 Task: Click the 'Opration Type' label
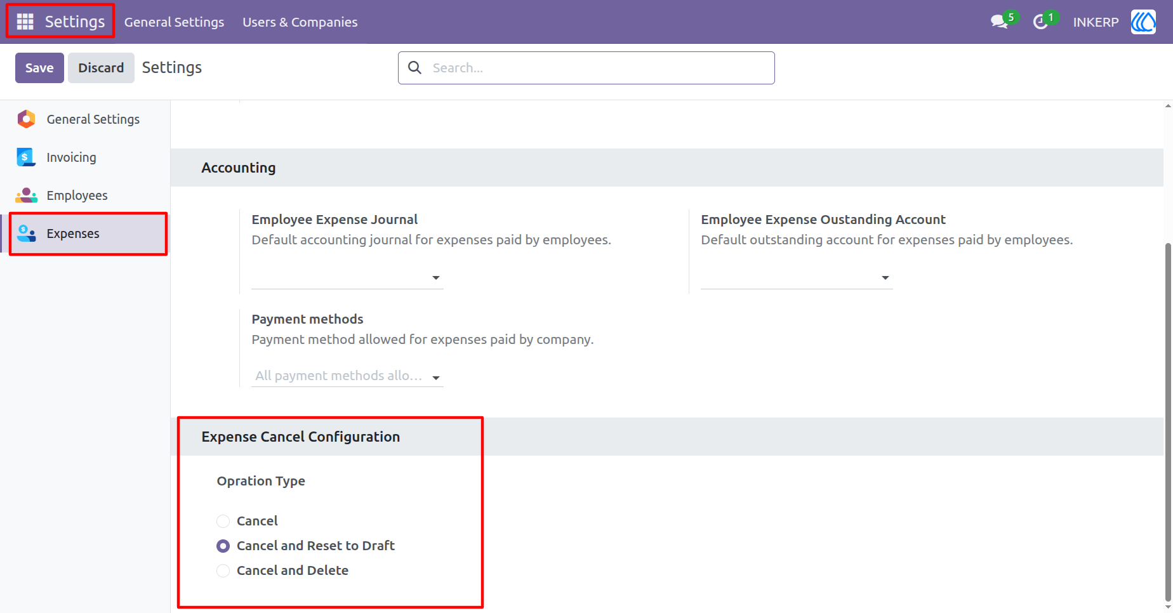pyautogui.click(x=261, y=481)
